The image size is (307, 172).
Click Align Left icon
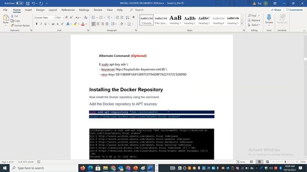(x=94, y=24)
